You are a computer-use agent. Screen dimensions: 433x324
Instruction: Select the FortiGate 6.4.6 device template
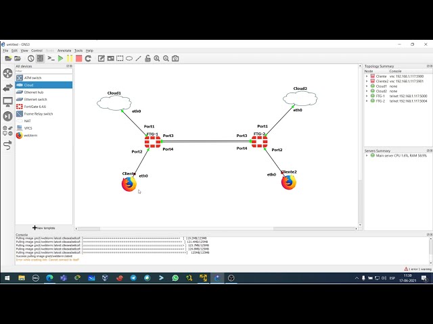click(x=44, y=107)
